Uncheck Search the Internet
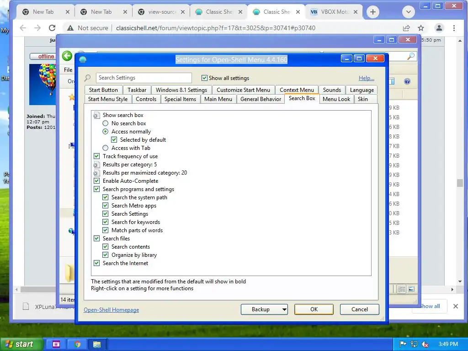 pos(97,263)
